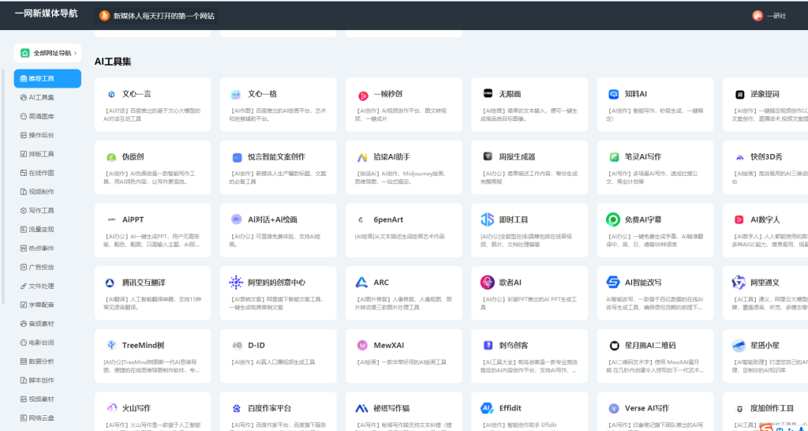Click the 腾讯交互翻译 icon
The image size is (808, 431).
tap(111, 283)
